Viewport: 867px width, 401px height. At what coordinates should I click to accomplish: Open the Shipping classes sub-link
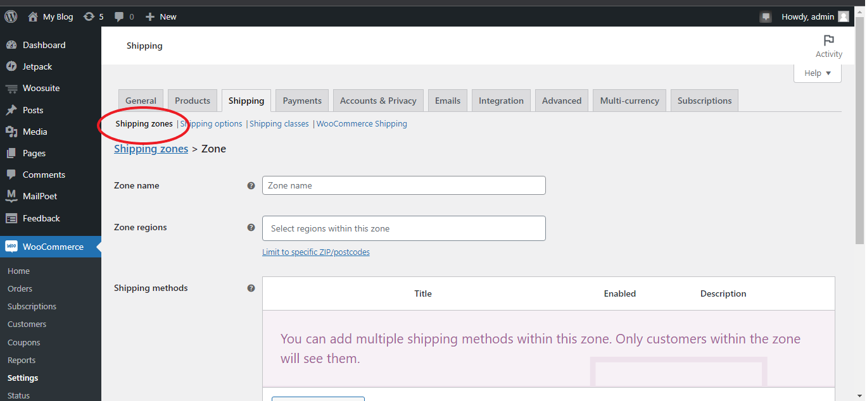[279, 124]
